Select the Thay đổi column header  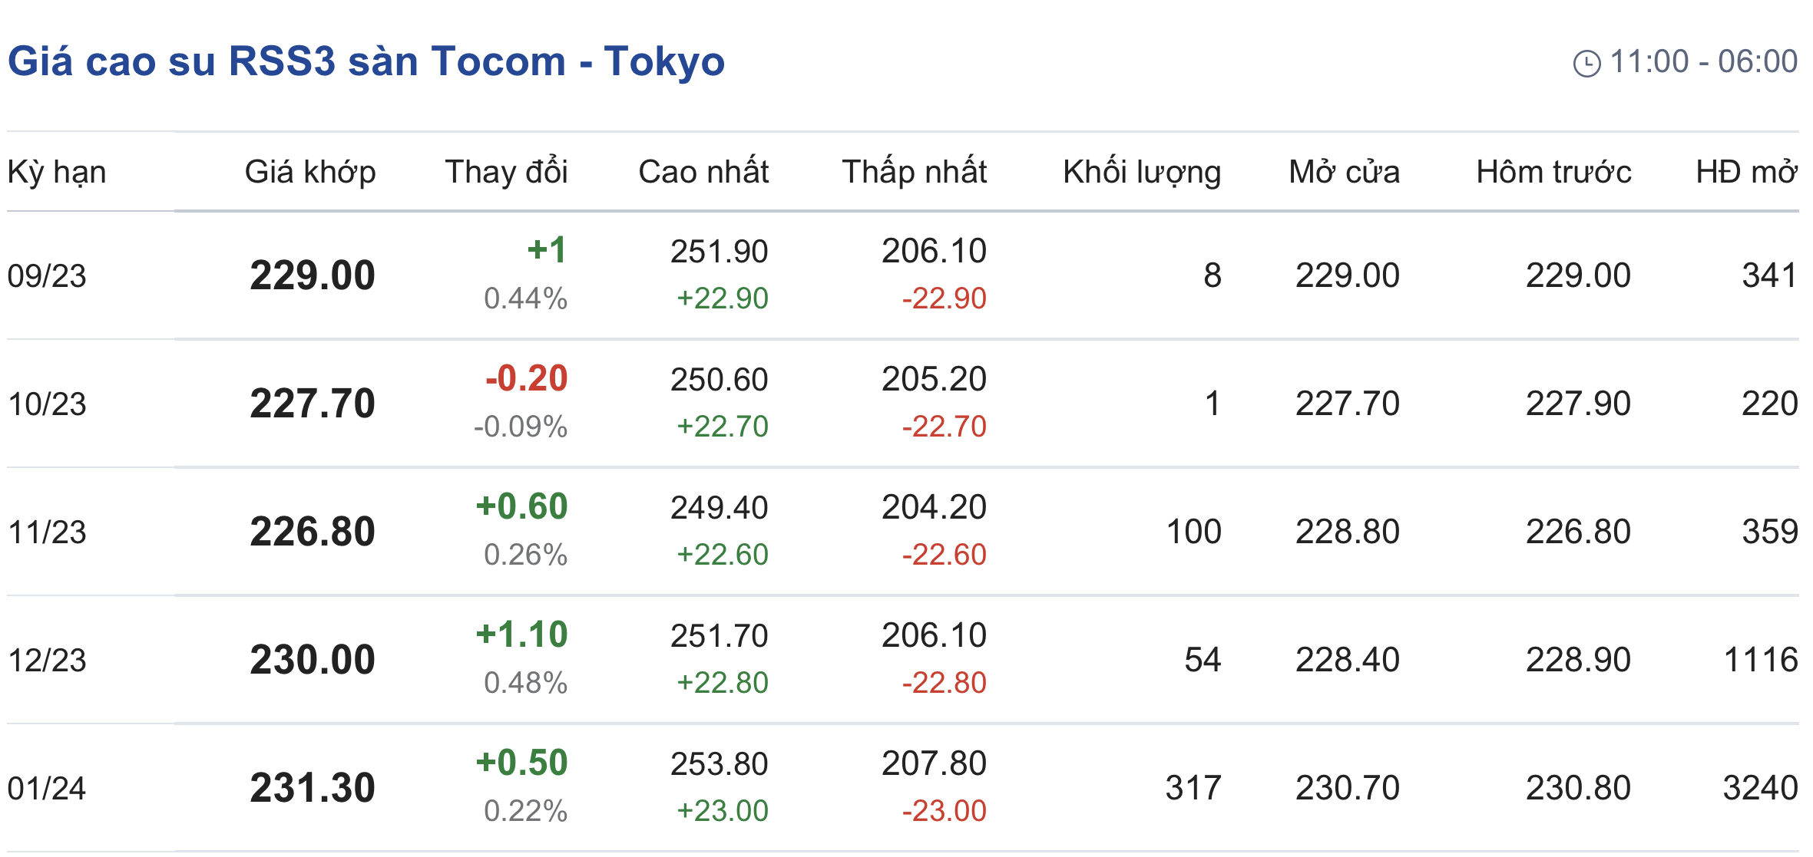[506, 172]
